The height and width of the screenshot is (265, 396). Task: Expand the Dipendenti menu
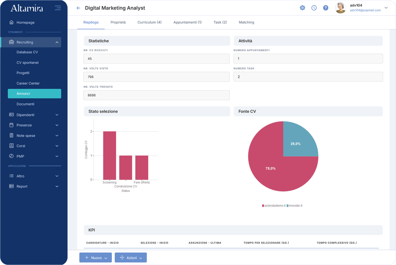(x=57, y=115)
